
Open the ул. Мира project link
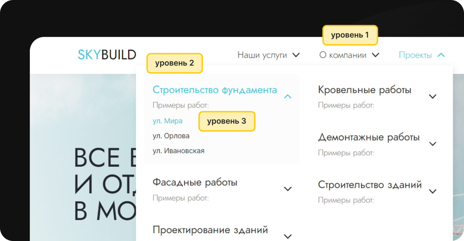pos(167,121)
